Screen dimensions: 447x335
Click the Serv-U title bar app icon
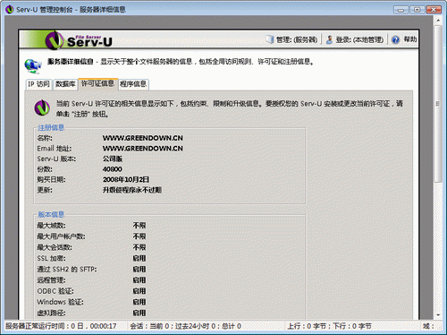pyautogui.click(x=10, y=10)
